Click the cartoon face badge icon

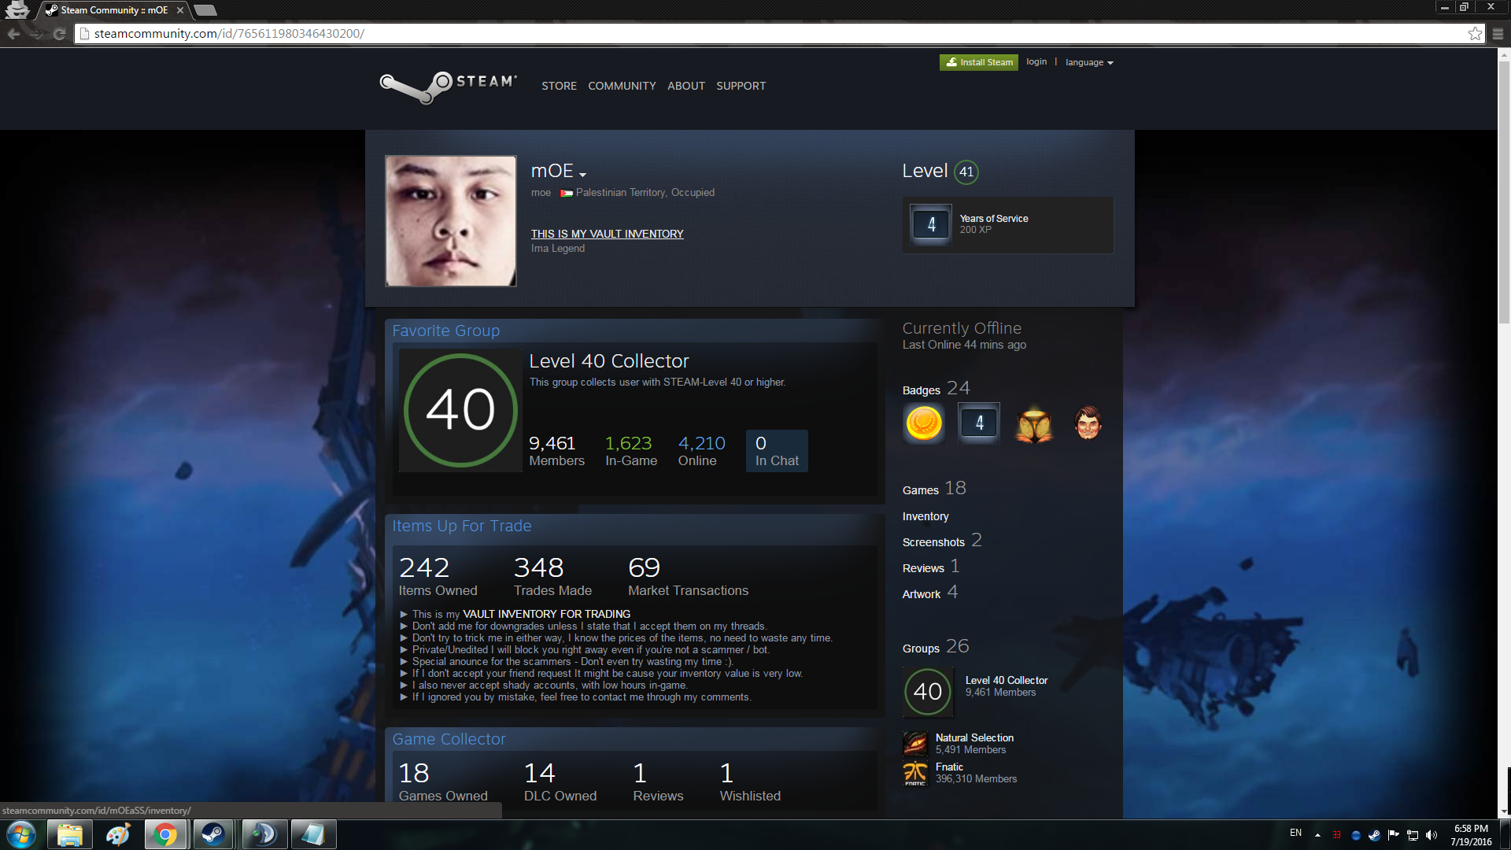(1088, 423)
